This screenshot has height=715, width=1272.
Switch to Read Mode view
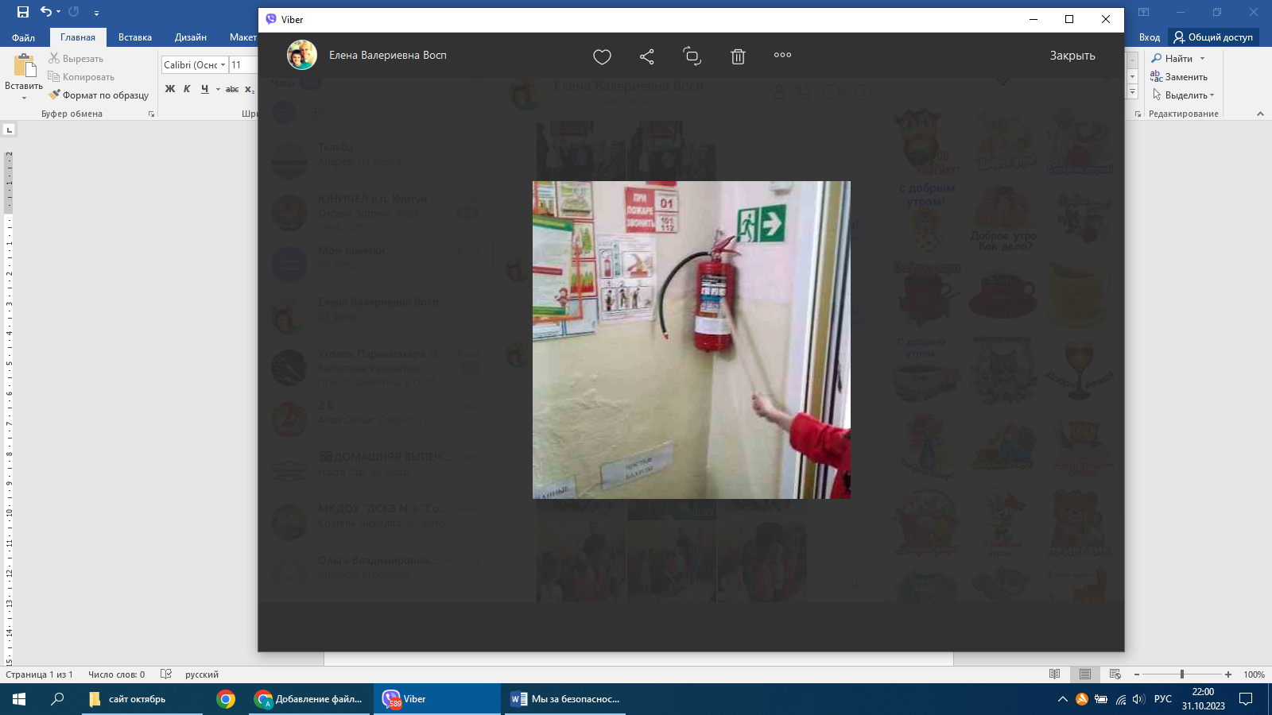pyautogui.click(x=1055, y=674)
